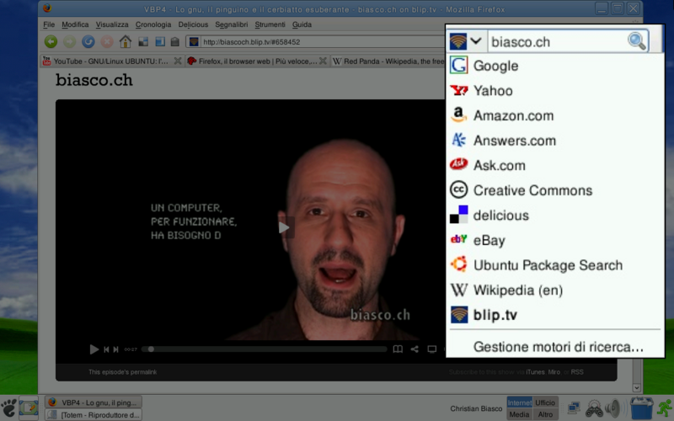
Task: Pick Ask.com search engine
Action: click(554, 165)
